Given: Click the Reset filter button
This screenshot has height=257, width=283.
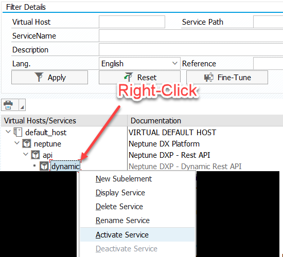Looking at the screenshot, I should (139, 78).
